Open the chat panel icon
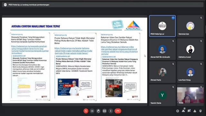 189,111
